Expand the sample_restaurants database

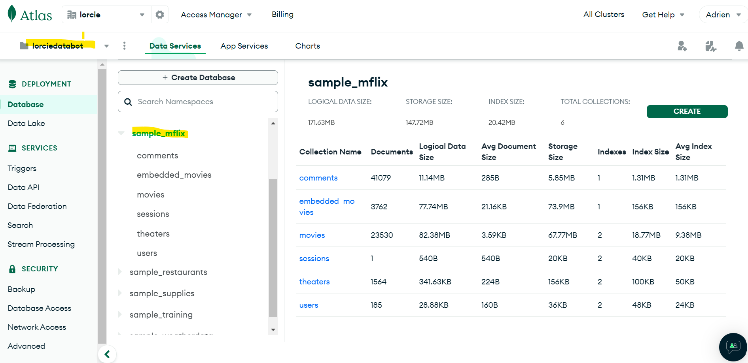point(120,272)
